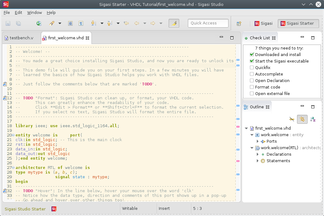This screenshot has height=216, width=324.
Task: Expand the Statements node
Action: pyautogui.click(x=257, y=161)
